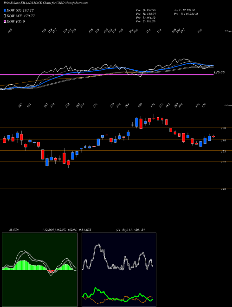
Task: Click the 'Pre H: 183.97' high value
Action: [x=146, y=14]
